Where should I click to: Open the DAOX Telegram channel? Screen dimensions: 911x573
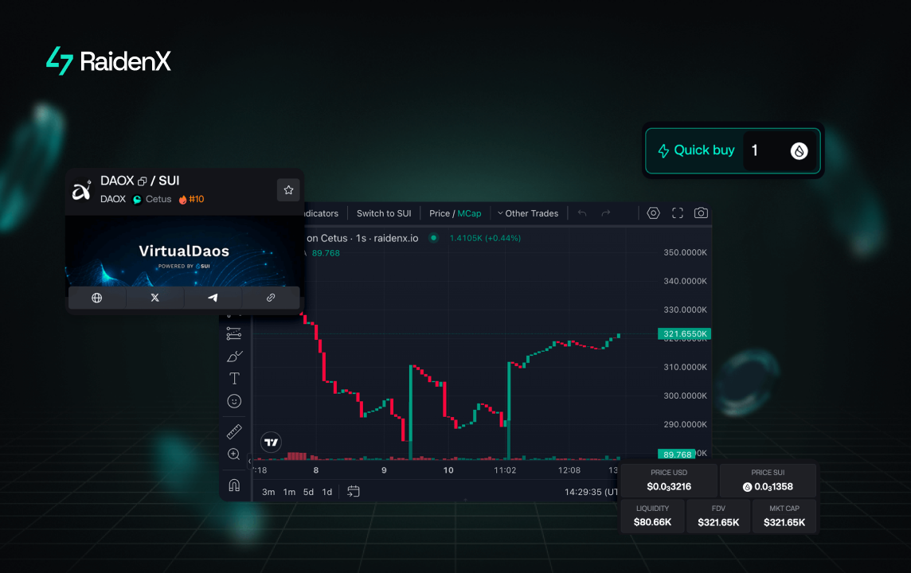(213, 298)
